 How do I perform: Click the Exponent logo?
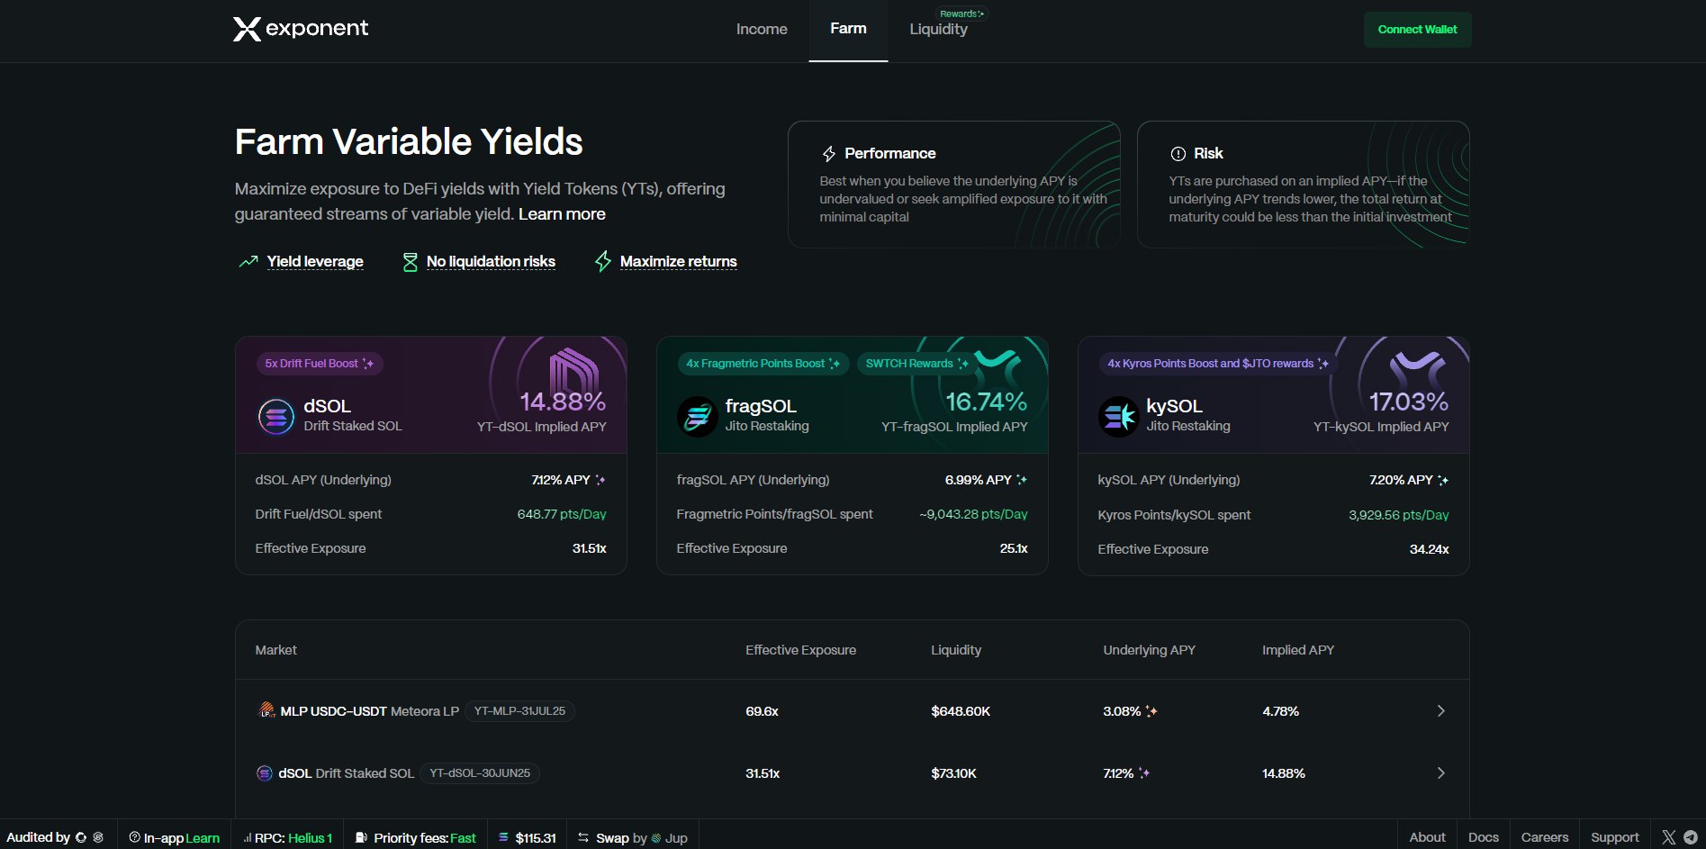point(300,29)
